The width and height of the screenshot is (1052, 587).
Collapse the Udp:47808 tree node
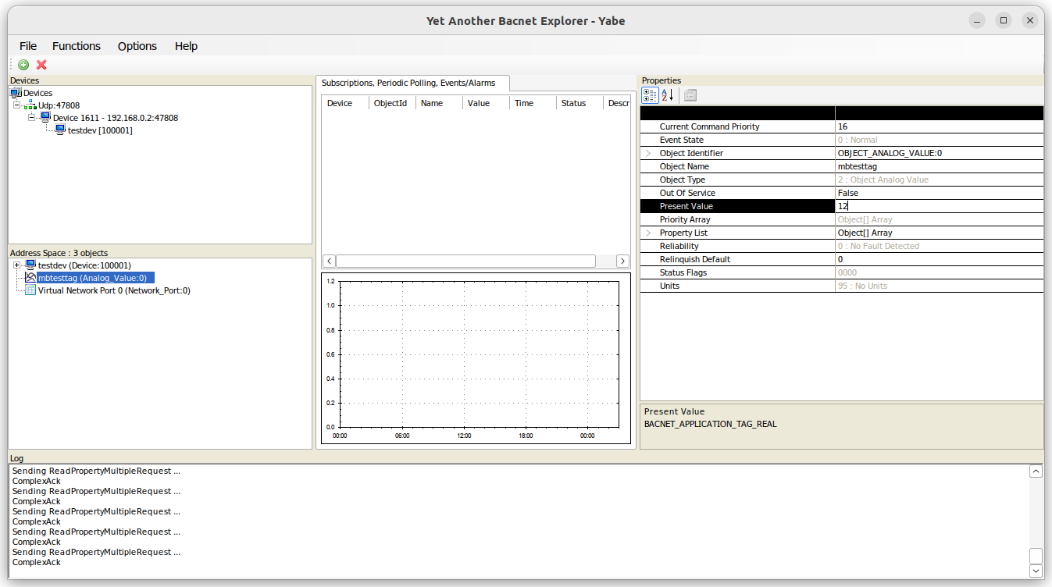pos(16,105)
